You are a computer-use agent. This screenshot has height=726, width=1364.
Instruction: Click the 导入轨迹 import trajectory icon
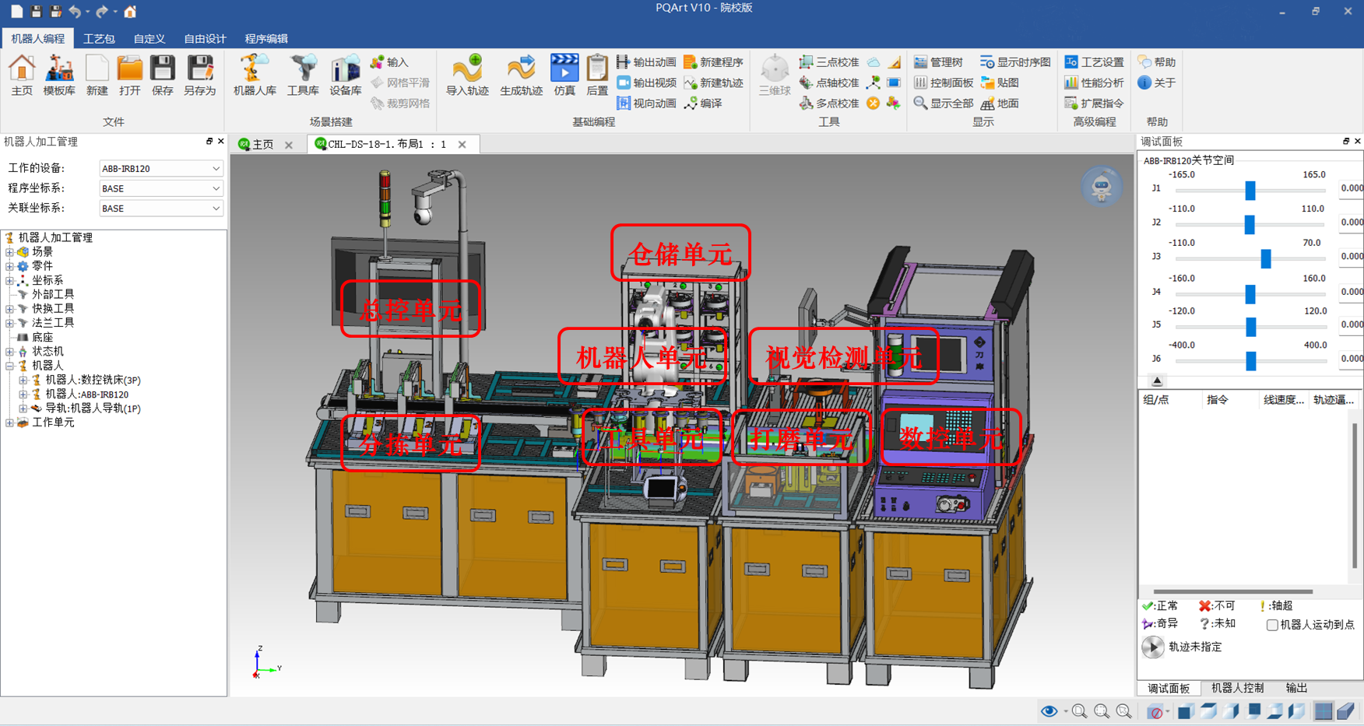pos(467,75)
